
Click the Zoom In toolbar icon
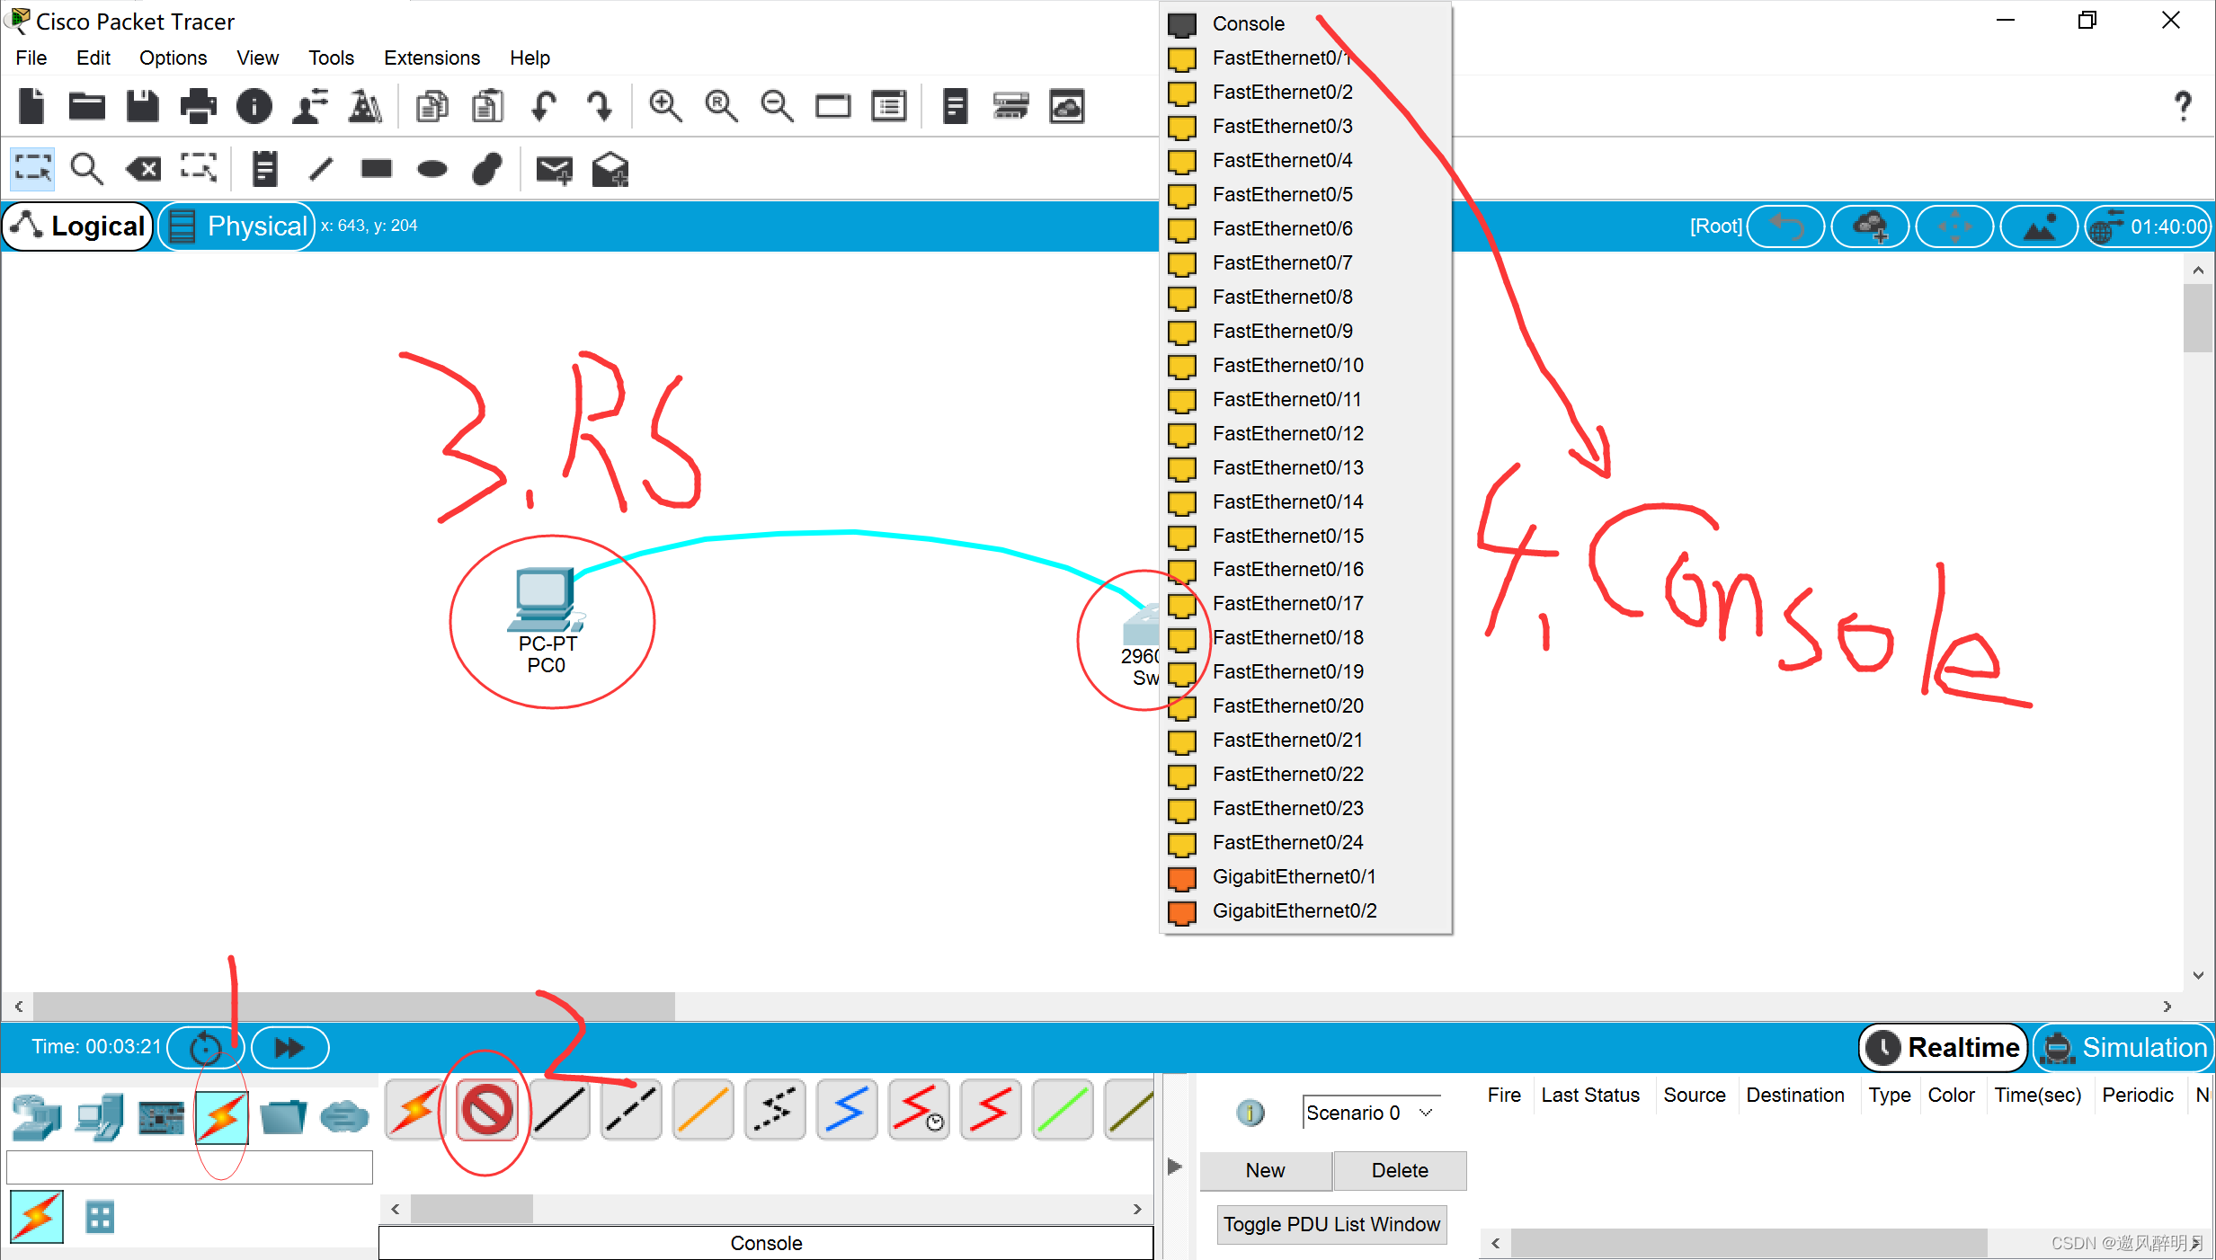(x=665, y=107)
